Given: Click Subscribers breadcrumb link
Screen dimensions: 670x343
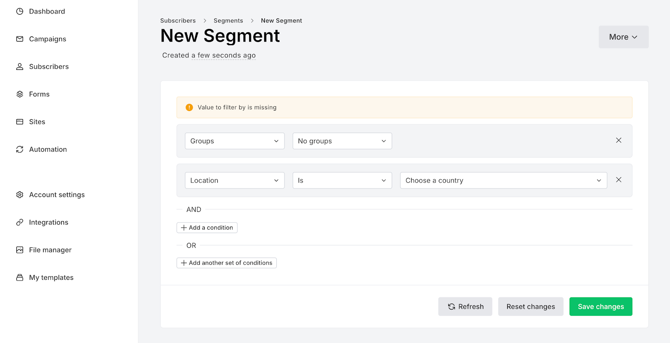Looking at the screenshot, I should pos(178,21).
